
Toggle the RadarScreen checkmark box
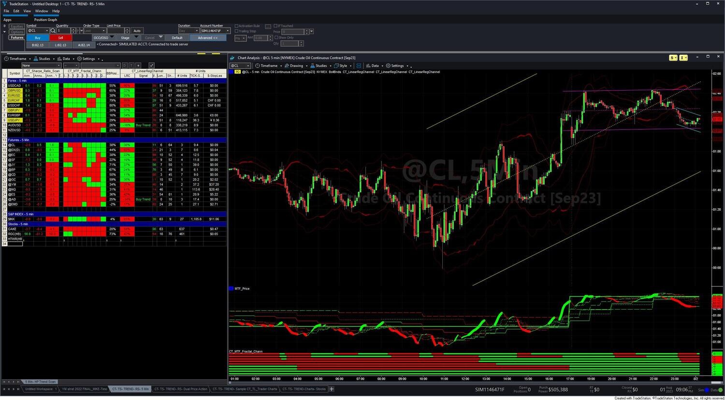(151, 65)
